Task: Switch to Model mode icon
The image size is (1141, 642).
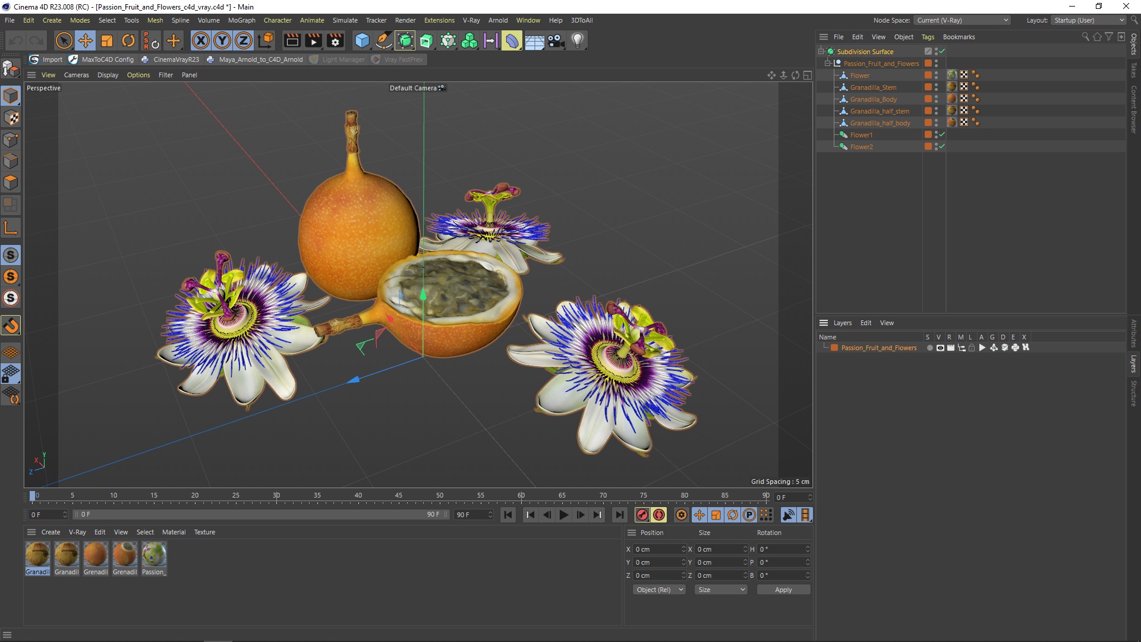Action: pyautogui.click(x=11, y=96)
